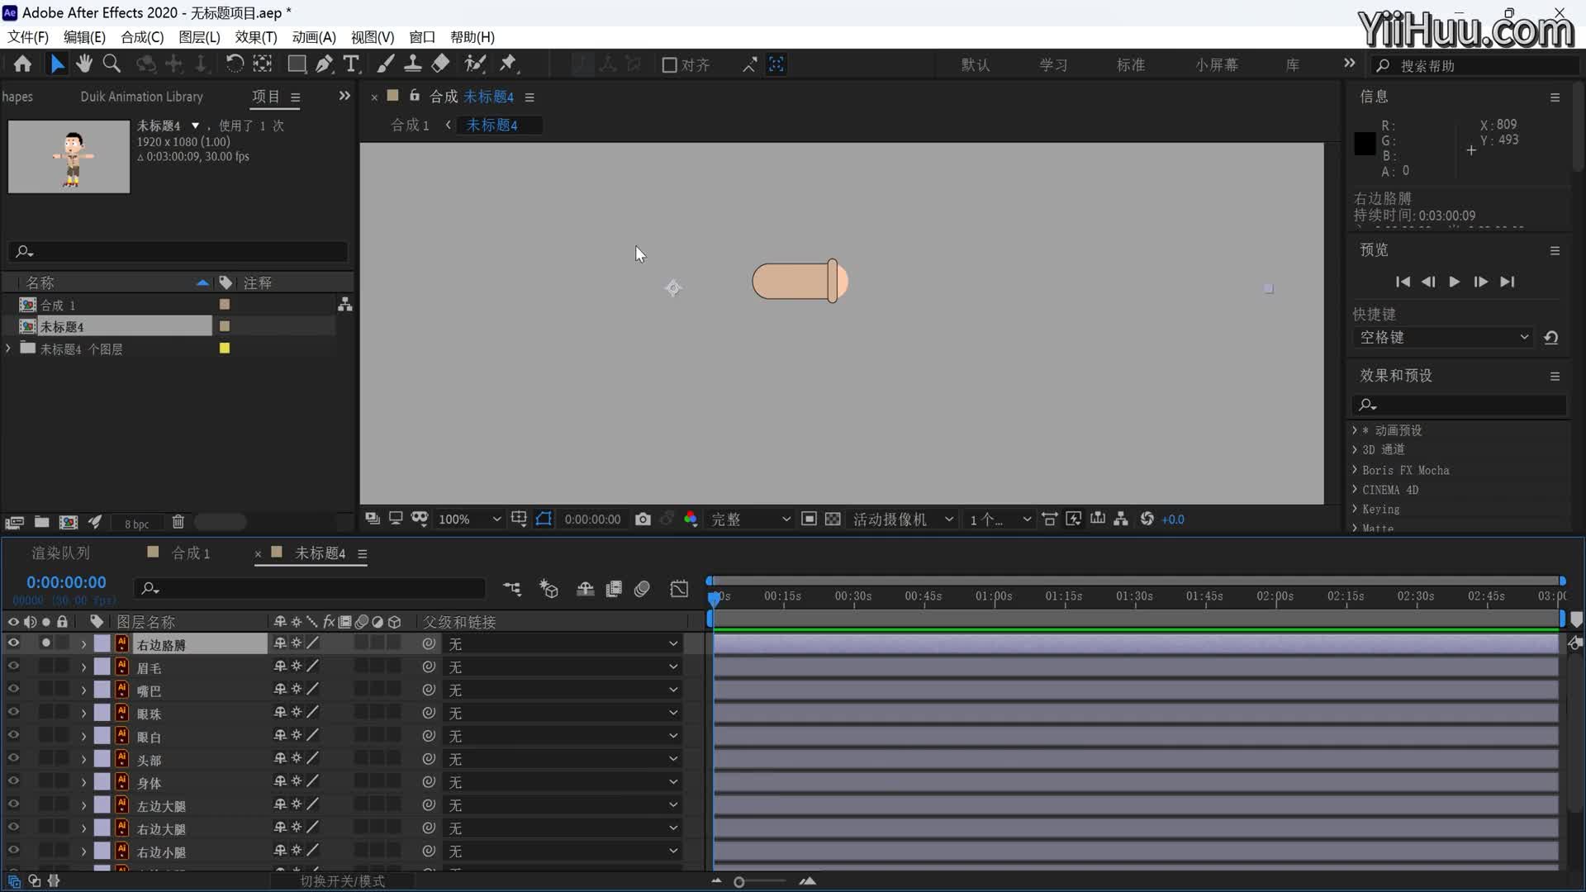
Task: Enable the 对齐 snapping checkbox
Action: pyautogui.click(x=670, y=65)
